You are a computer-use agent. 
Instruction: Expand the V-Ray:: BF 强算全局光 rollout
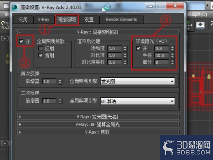coord(98,124)
